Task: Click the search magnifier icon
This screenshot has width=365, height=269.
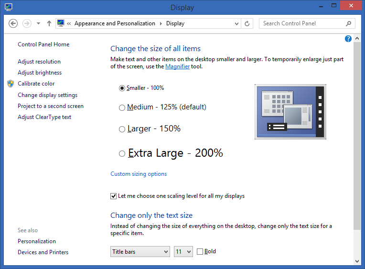Action: point(348,23)
